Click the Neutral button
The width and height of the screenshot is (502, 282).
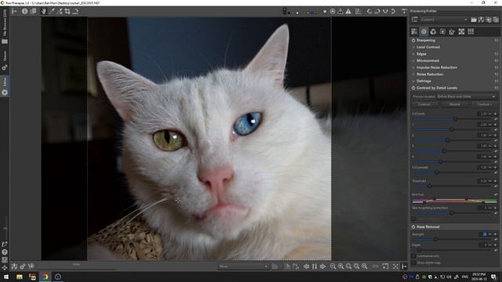455,104
